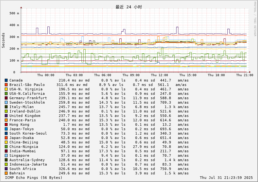Select India-Mumbai's "17.3 %" loss value
This screenshot has width=258, height=182.
(106, 151)
